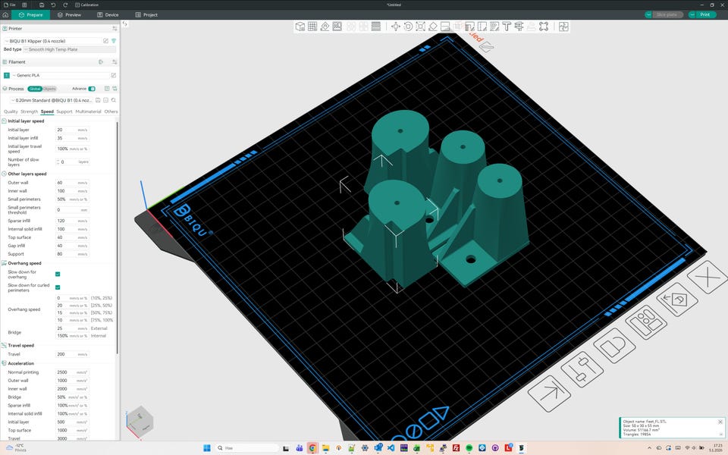Select the Support painting tool
Screen dimensions: 728x455
pos(470,27)
